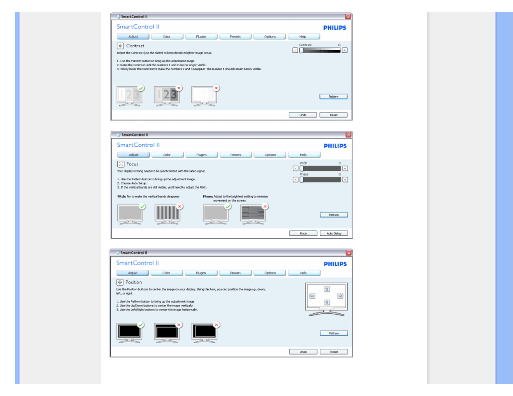
Task: Click Reset in the Position window
Action: click(334, 352)
